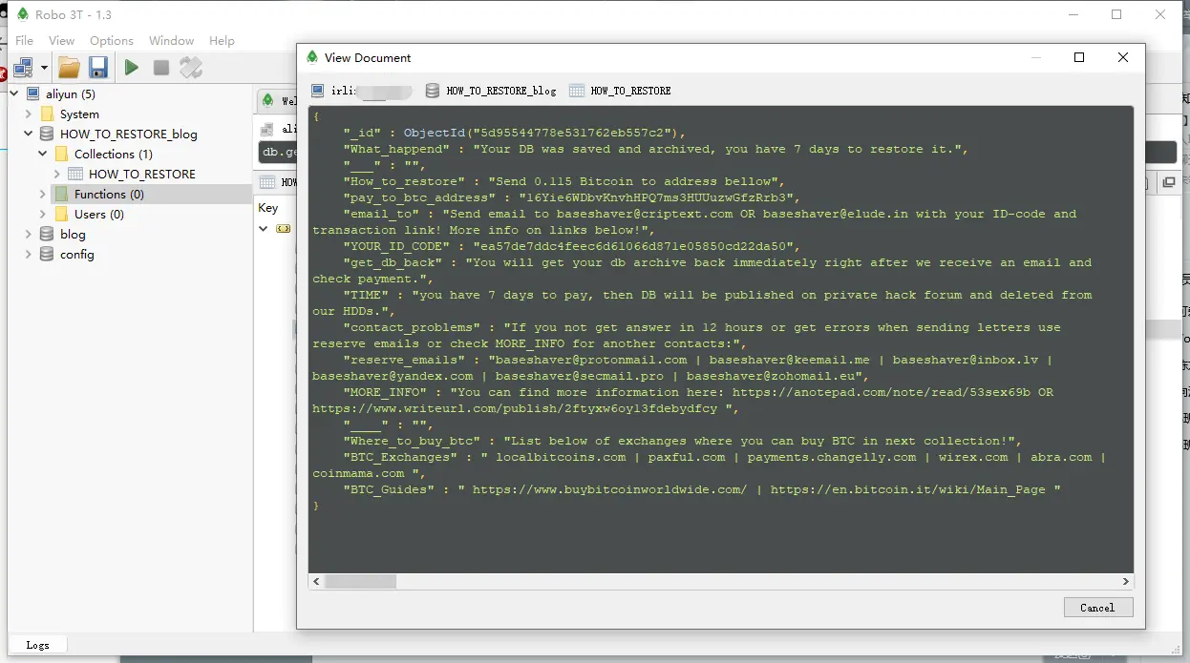Click the config database icon

tap(47, 254)
